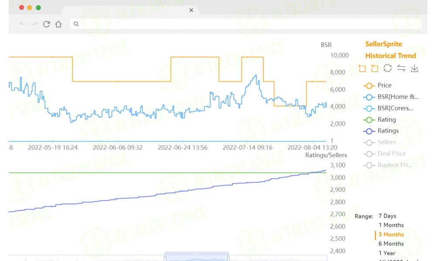
Task: Click the Ratings/Sellers axis title
Action: click(x=326, y=155)
